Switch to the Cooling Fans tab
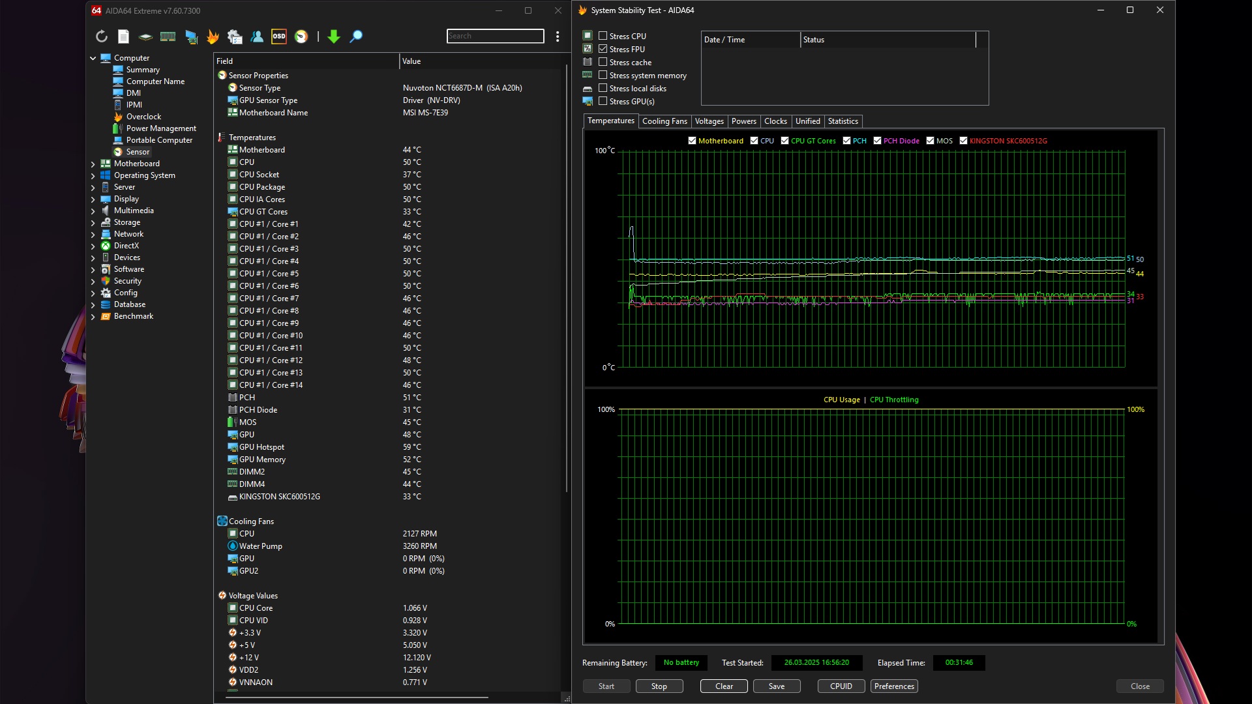The image size is (1252, 704). (664, 121)
